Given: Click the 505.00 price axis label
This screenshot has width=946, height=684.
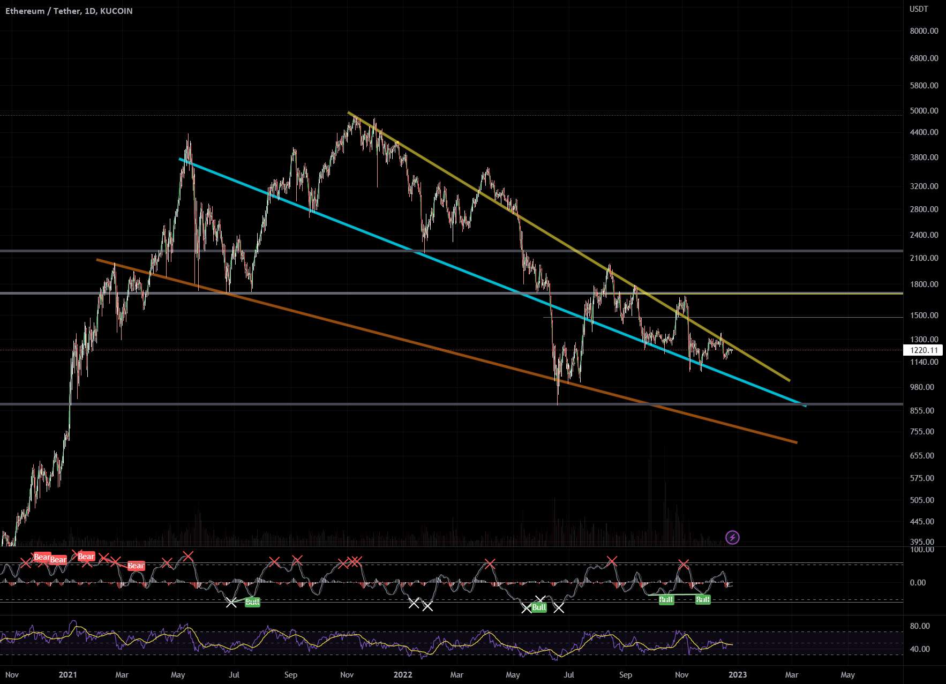Looking at the screenshot, I should click(922, 500).
